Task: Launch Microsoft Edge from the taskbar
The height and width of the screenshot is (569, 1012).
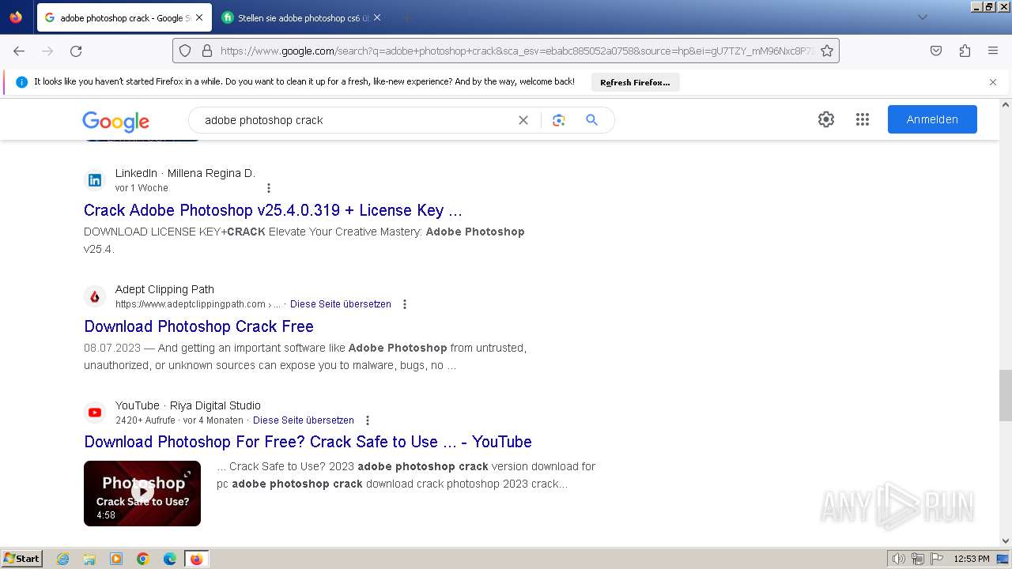Action: [170, 559]
